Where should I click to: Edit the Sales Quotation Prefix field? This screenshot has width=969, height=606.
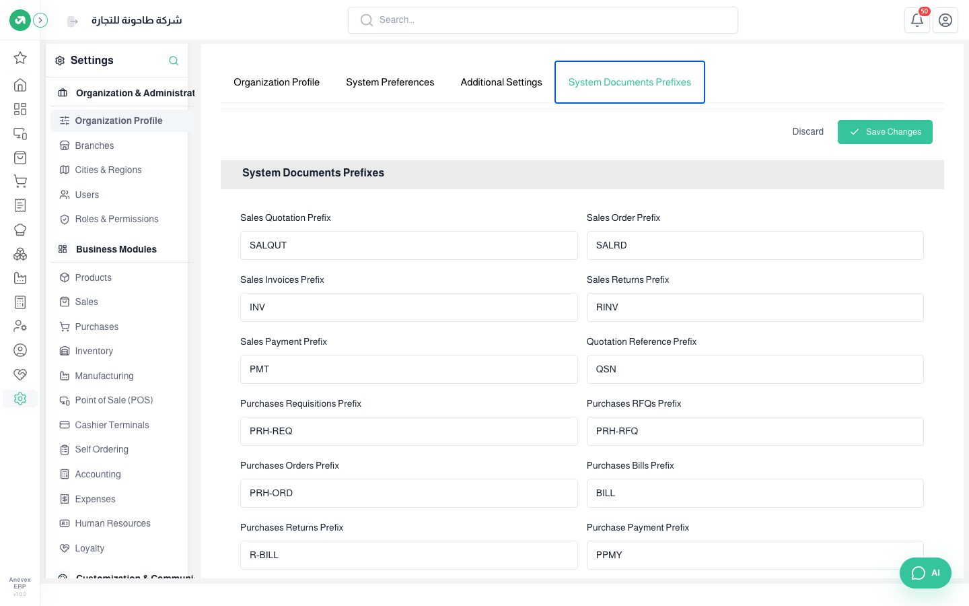(409, 245)
